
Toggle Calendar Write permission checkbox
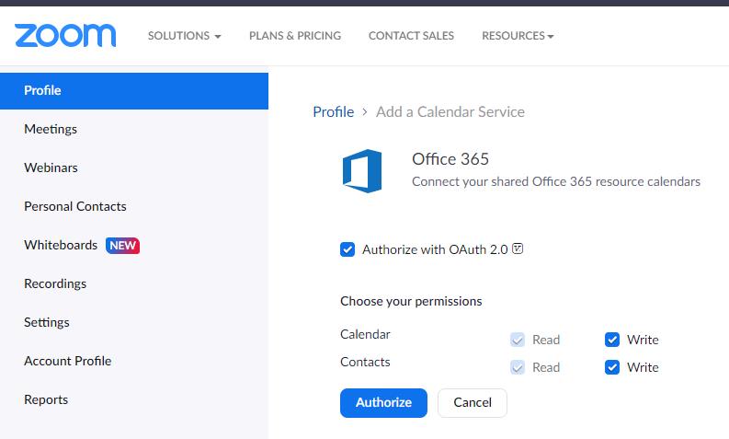coord(612,340)
